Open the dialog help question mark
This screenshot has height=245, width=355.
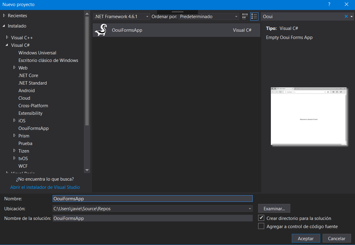coord(329,5)
